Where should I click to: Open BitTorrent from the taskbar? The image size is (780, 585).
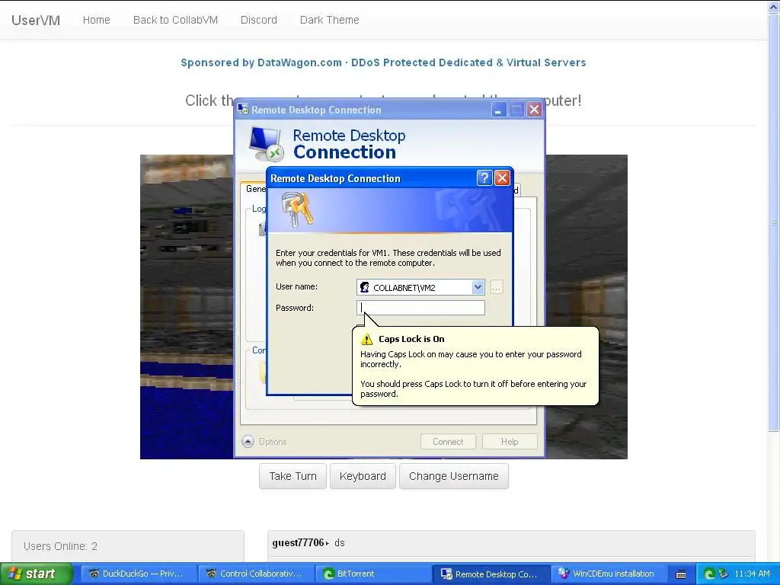[x=373, y=574]
